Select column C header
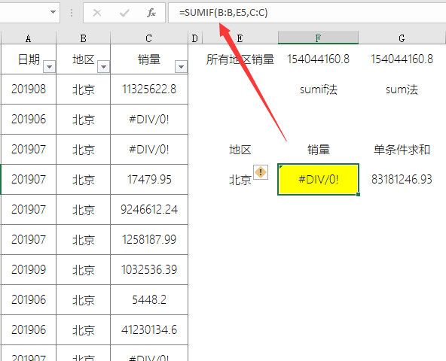 click(149, 38)
